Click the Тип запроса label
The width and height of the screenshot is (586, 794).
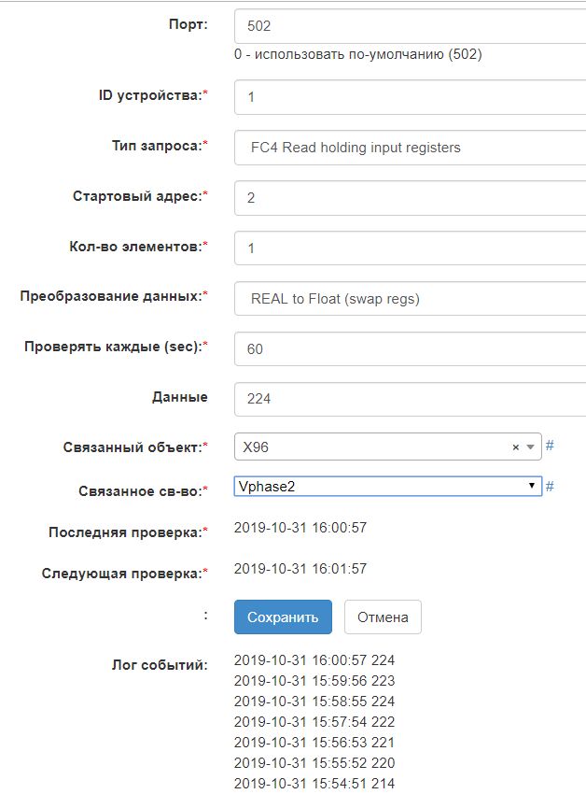(x=160, y=146)
